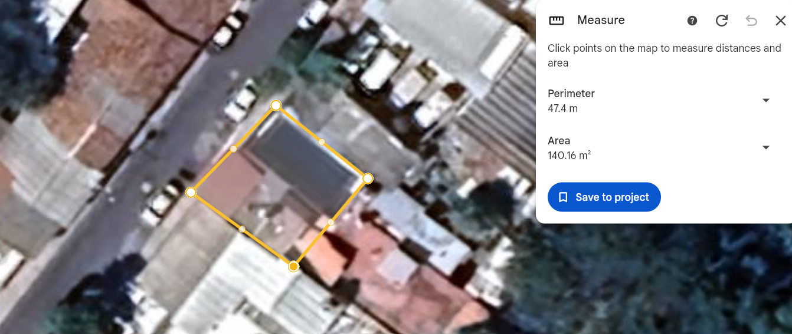This screenshot has height=334, width=792.
Task: Restart the measurement with the refresh icon
Action: [x=721, y=21]
